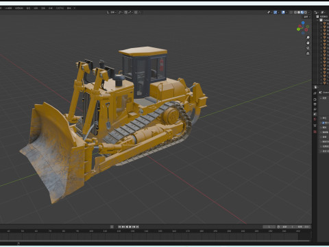Open the Render properties tab
Screen dimensions: 329x247
(315, 99)
